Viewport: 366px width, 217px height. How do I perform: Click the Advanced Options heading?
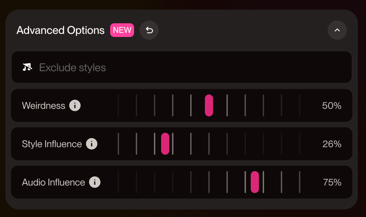pos(61,30)
